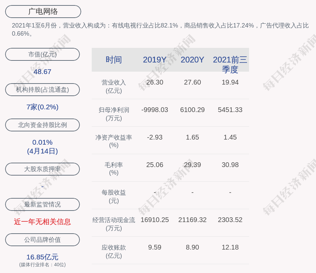316x273 pixels.
Task: Click ROE value -2.93
Action: tap(155, 137)
